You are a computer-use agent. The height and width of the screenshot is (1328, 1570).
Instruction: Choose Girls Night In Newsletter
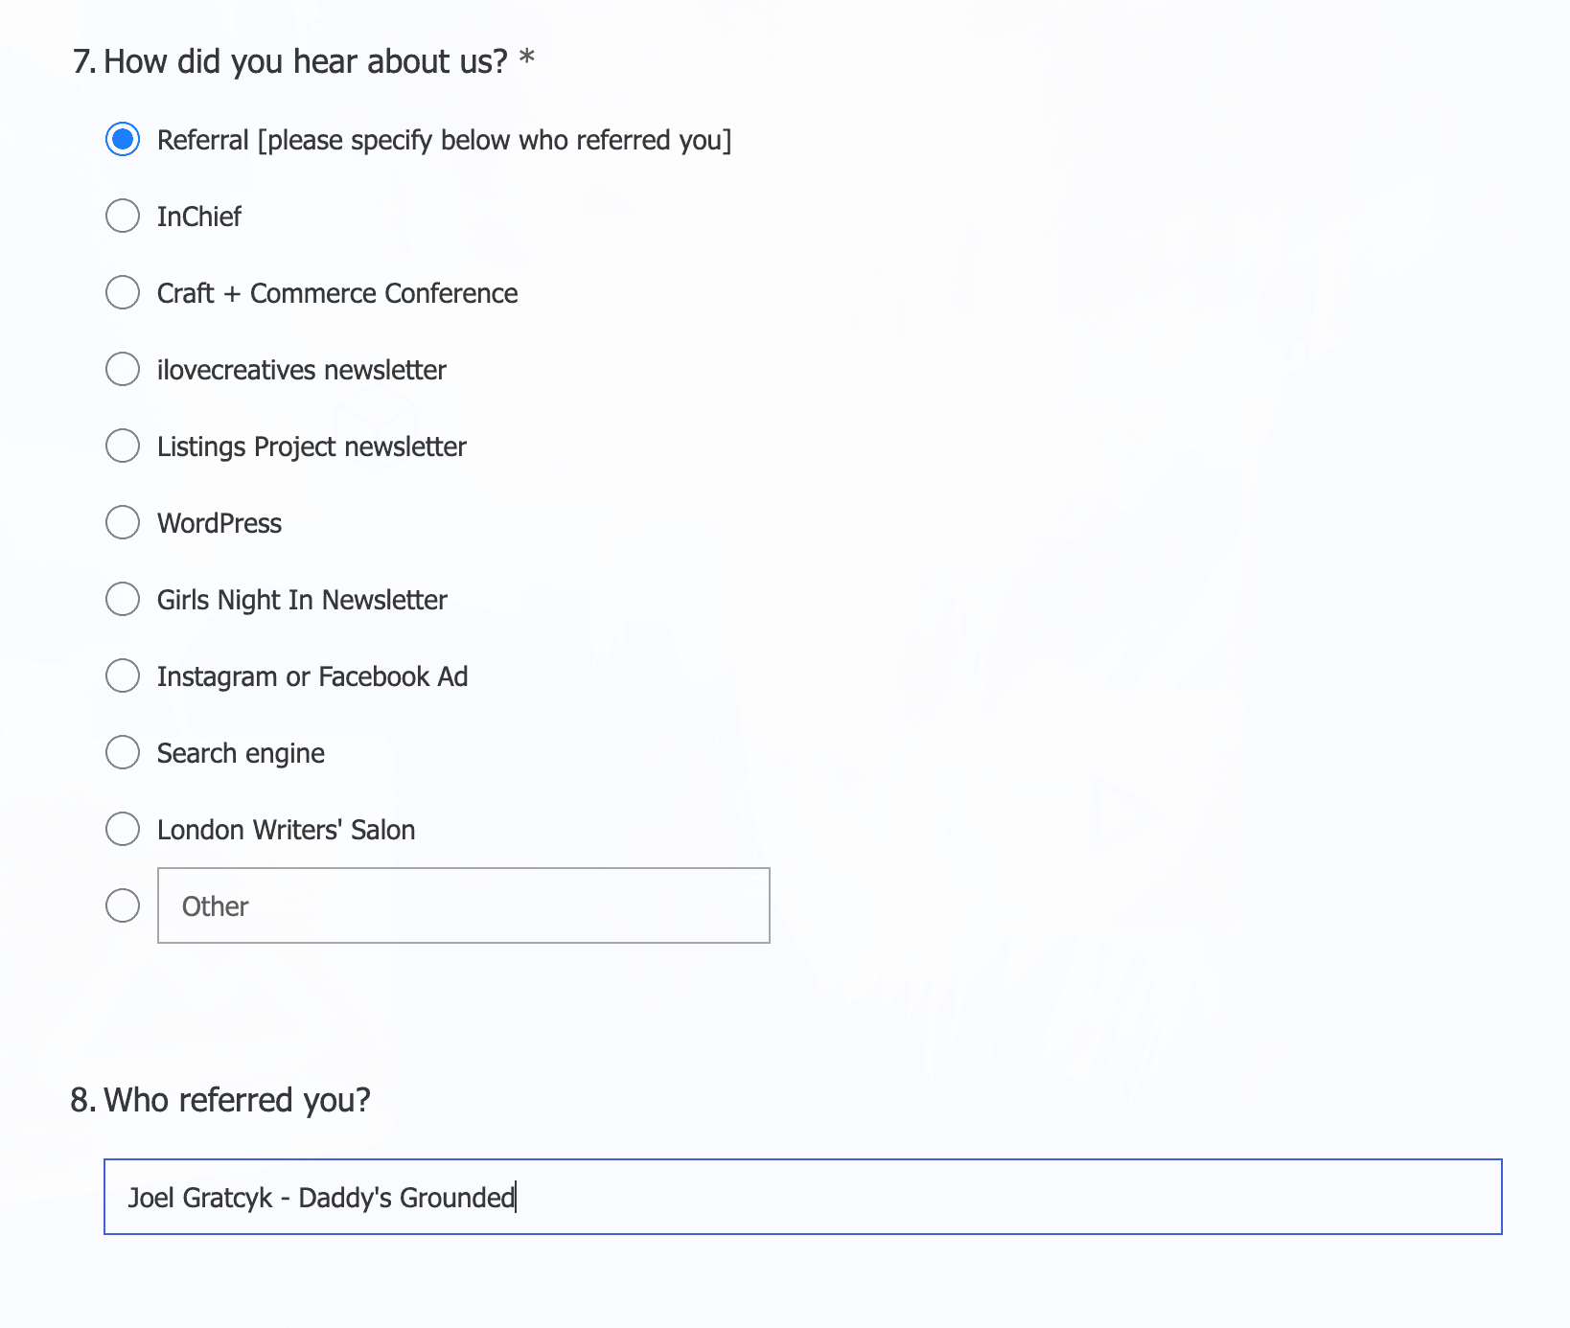[123, 600]
